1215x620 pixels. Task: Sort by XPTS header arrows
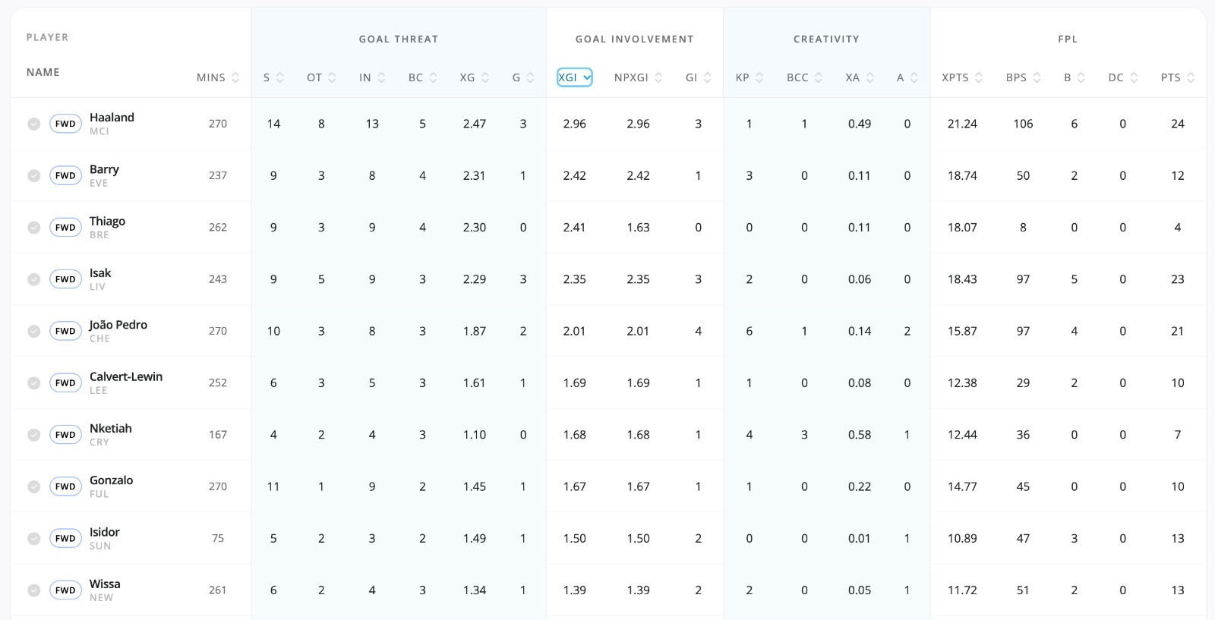coord(979,77)
